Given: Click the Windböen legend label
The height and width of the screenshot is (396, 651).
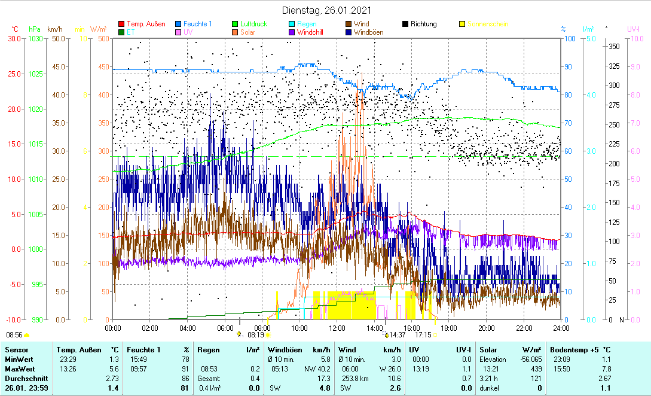Looking at the screenshot, I should tap(368, 32).
